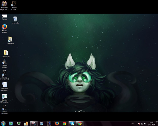Open the Mozilla Firefox desktop shortcut
The image size is (158, 126).
point(4,29)
